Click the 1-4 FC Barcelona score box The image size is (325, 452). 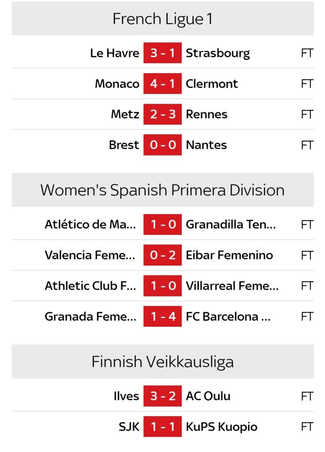162,316
